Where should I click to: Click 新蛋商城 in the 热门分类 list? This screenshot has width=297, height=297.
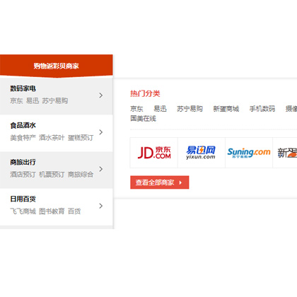coord(226,109)
